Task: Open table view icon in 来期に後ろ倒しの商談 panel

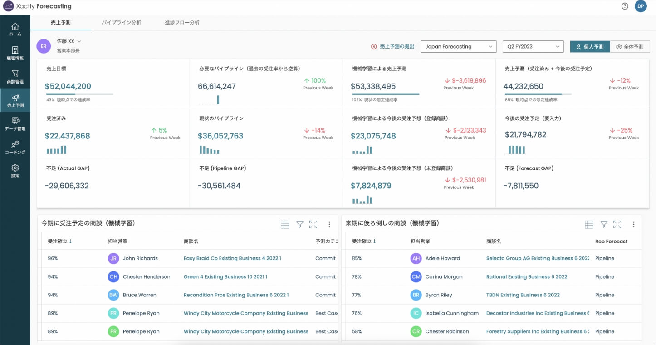Action: pyautogui.click(x=589, y=224)
